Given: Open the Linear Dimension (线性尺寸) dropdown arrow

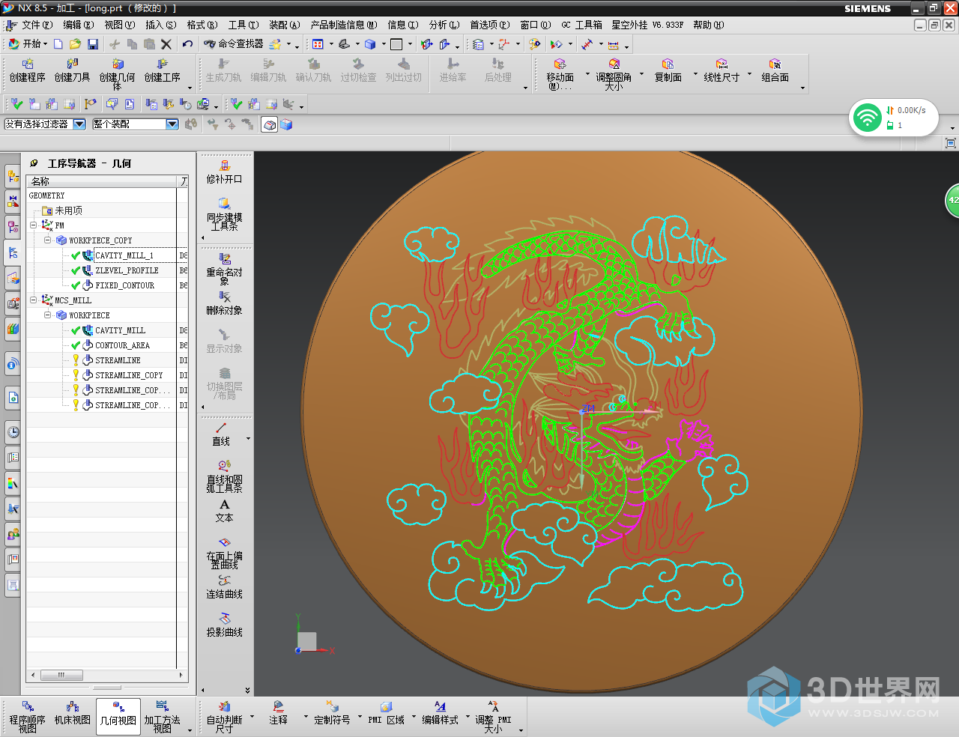Looking at the screenshot, I should click(x=749, y=74).
